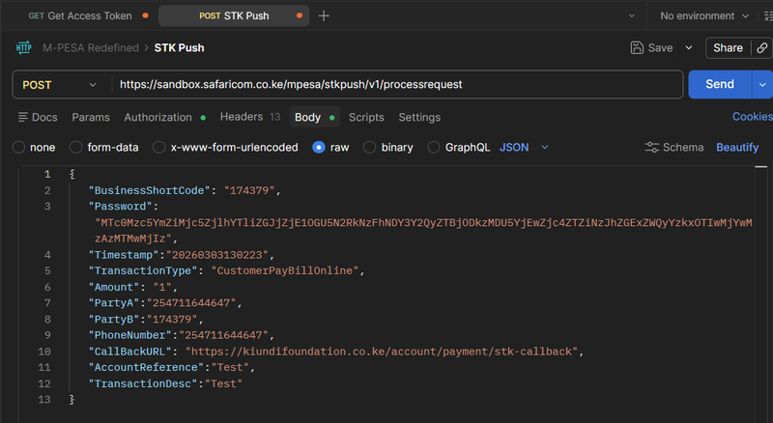773x423 pixels.
Task: Open the tabs overflow chevron
Action: (x=632, y=15)
